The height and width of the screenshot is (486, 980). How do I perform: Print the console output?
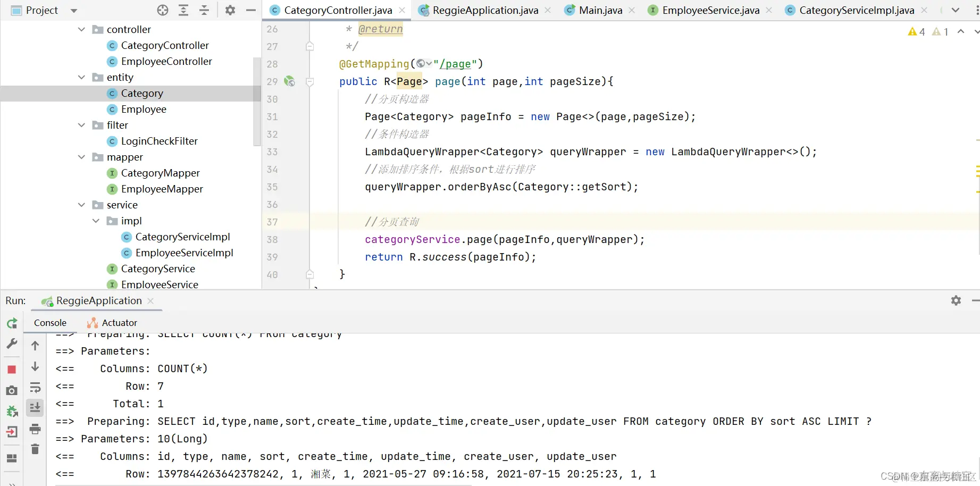click(35, 429)
